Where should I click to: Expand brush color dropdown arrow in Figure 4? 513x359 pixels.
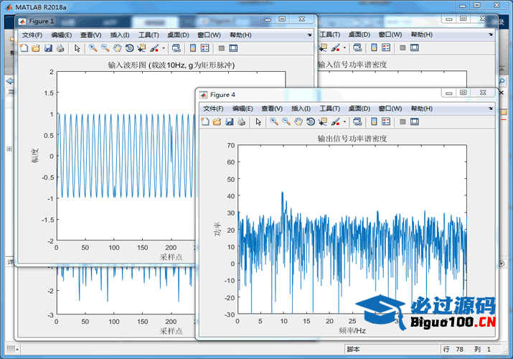click(x=344, y=122)
